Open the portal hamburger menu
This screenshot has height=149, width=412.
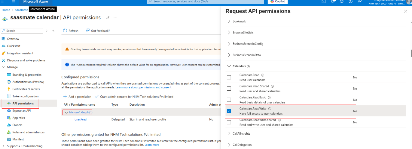[13, 1]
